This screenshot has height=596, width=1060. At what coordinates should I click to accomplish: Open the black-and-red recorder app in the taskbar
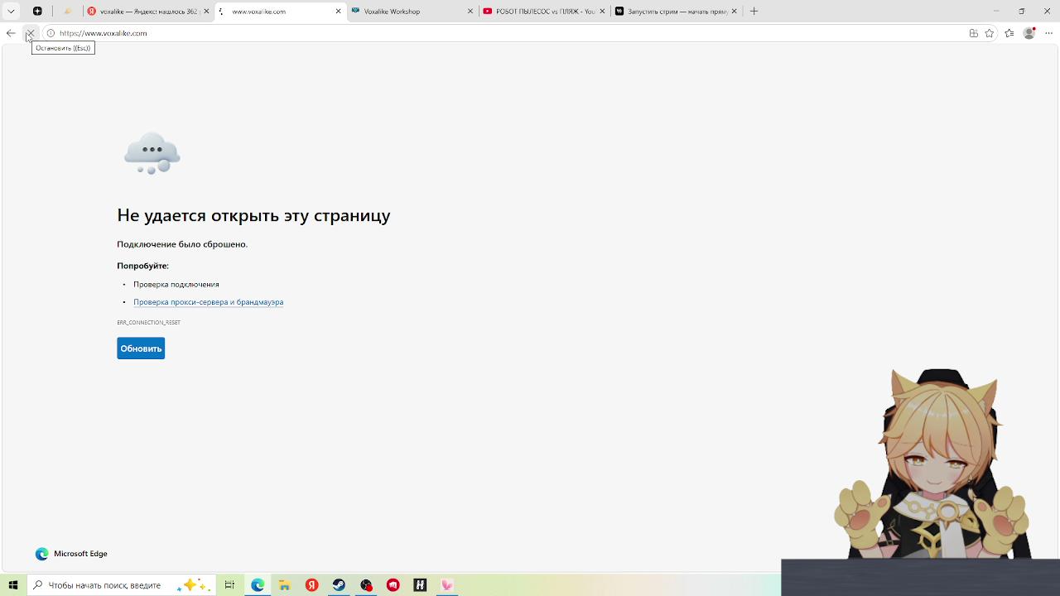[x=366, y=585]
